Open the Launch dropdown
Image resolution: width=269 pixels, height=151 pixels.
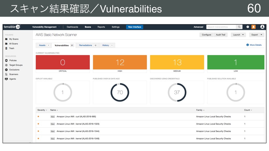(238, 35)
